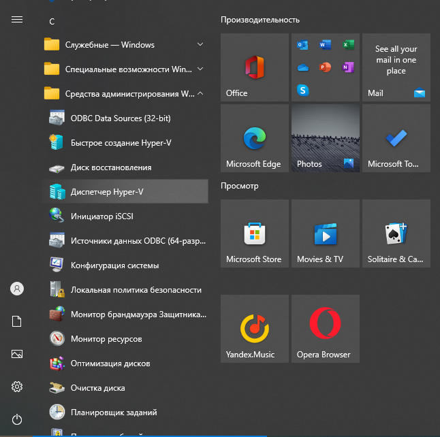The image size is (440, 437).
Task: Click the Производительность group title
Action: 260,20
